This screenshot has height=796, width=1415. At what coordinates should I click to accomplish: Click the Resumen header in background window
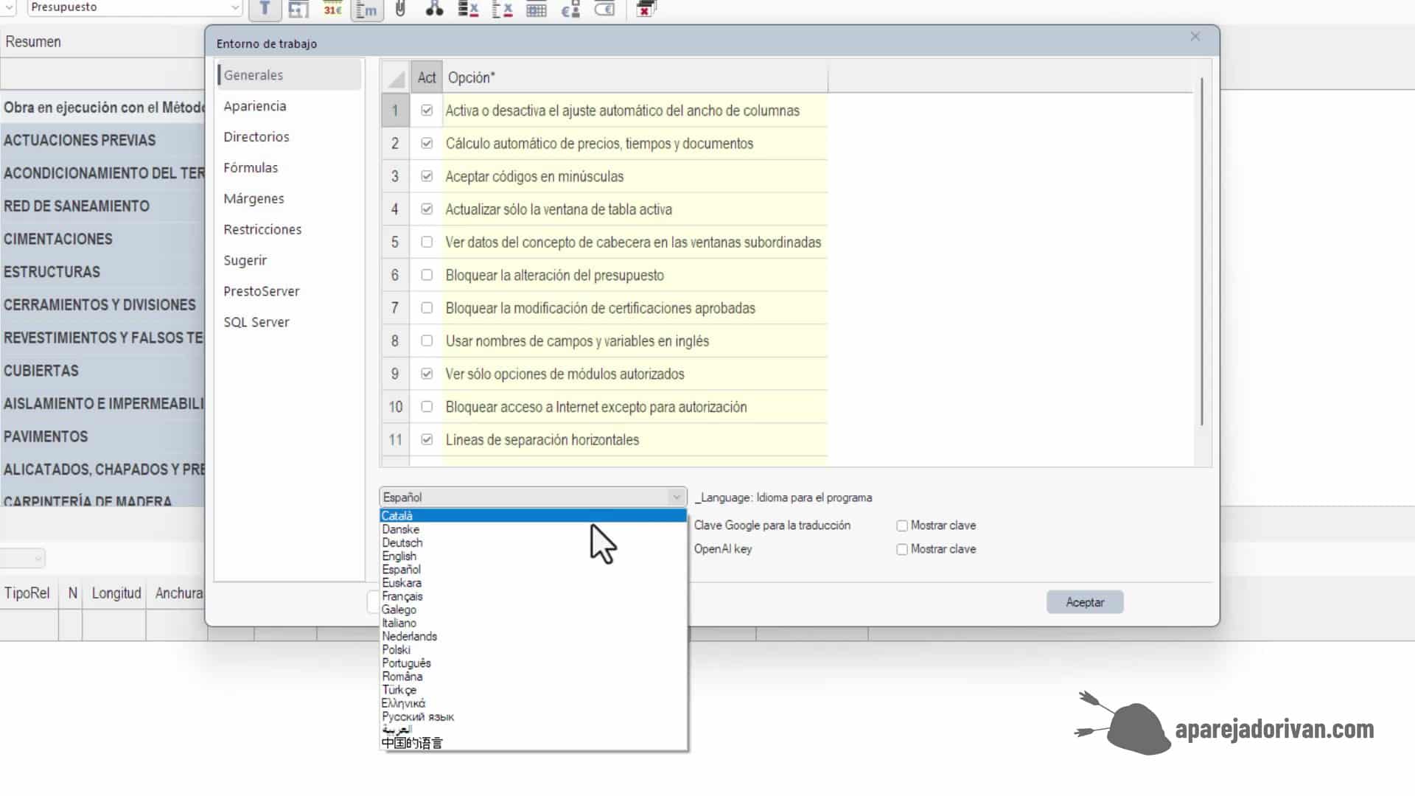tap(33, 42)
